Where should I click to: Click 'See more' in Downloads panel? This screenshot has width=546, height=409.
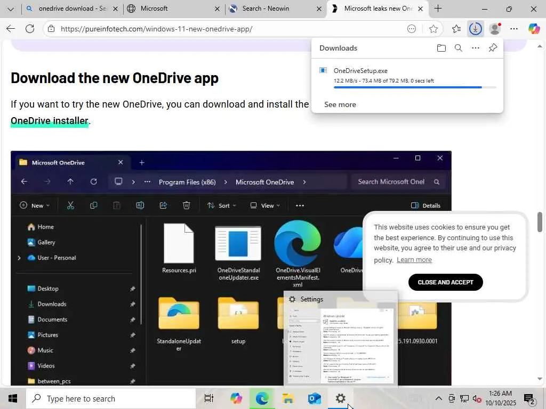pyautogui.click(x=340, y=105)
